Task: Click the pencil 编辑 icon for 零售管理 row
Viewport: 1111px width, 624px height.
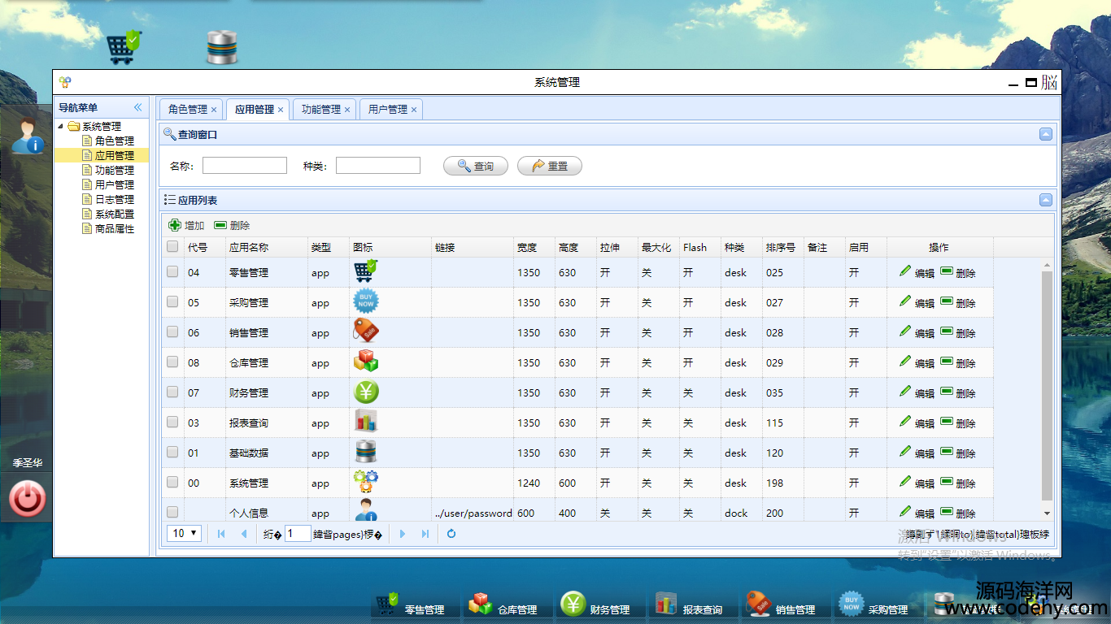Action: [x=905, y=272]
